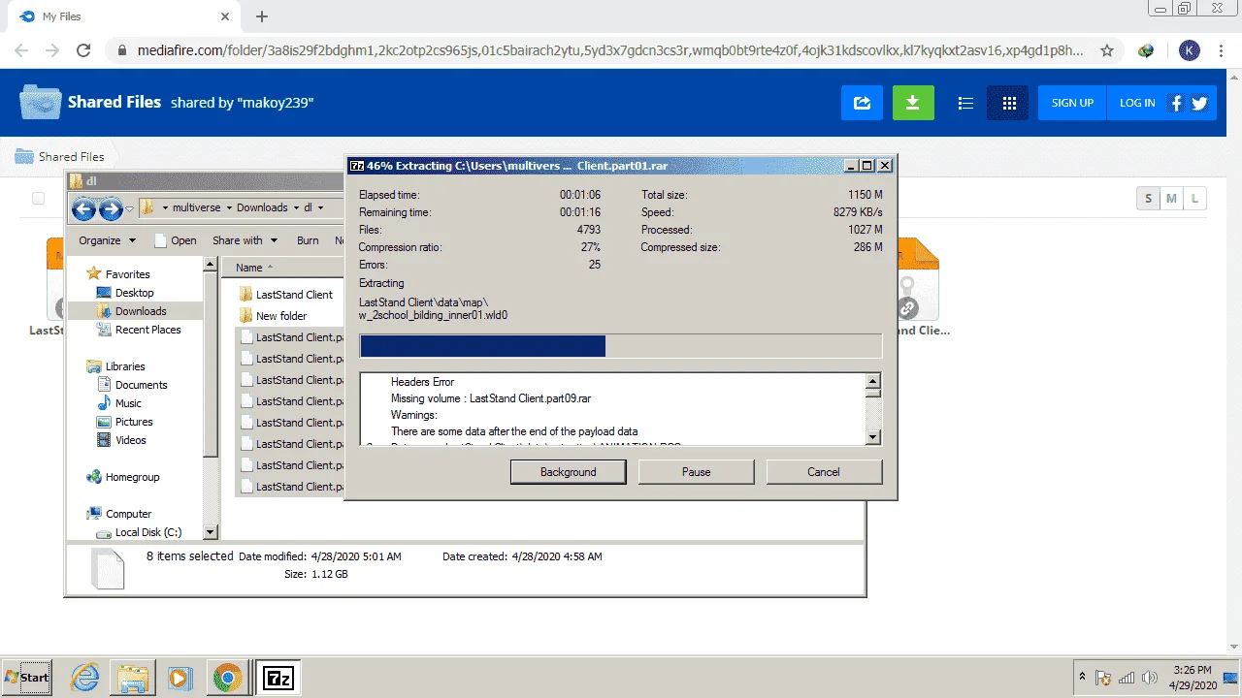Click Open in the Explorer toolbar

176,240
